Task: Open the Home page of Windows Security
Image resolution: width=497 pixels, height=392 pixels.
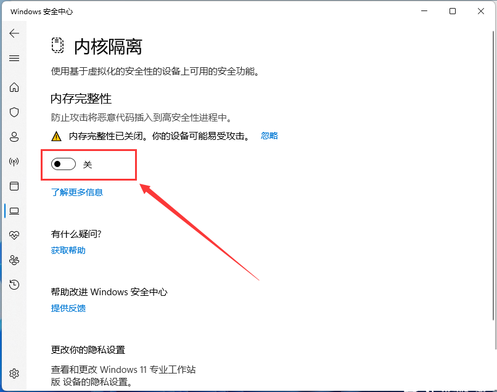Action: (x=14, y=88)
